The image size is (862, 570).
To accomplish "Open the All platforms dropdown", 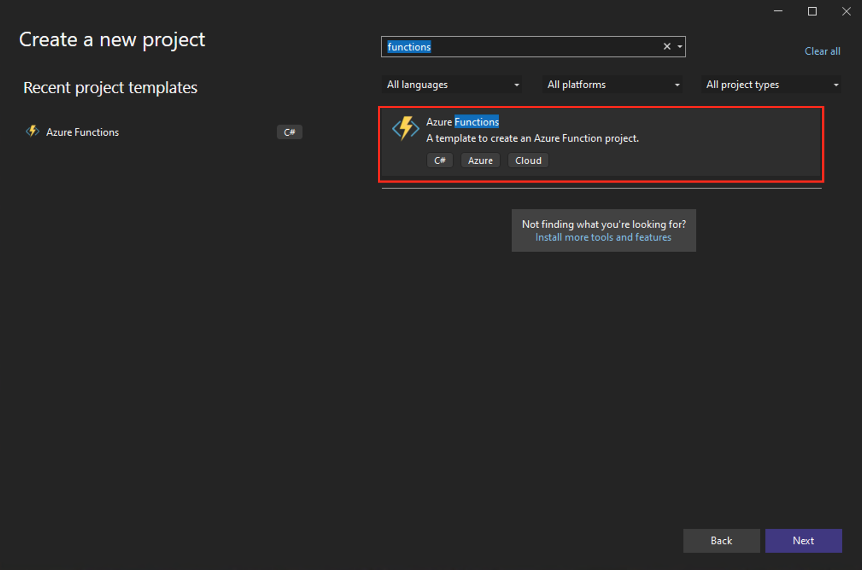I will click(x=612, y=84).
